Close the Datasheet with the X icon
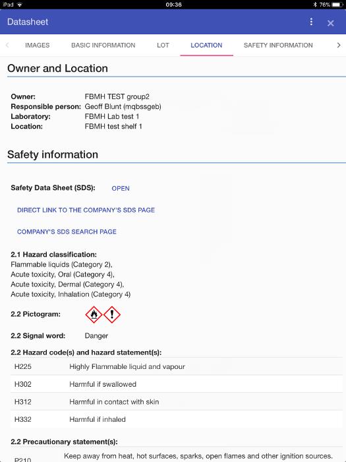This screenshot has height=462, width=346. 331,23
